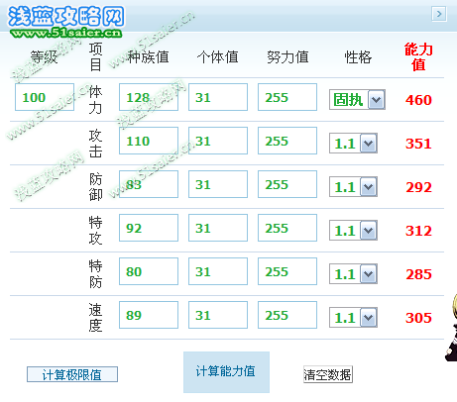Click the 特攻 种族值 field showing 92
Image resolution: width=457 pixels, height=402 pixels.
click(x=149, y=228)
